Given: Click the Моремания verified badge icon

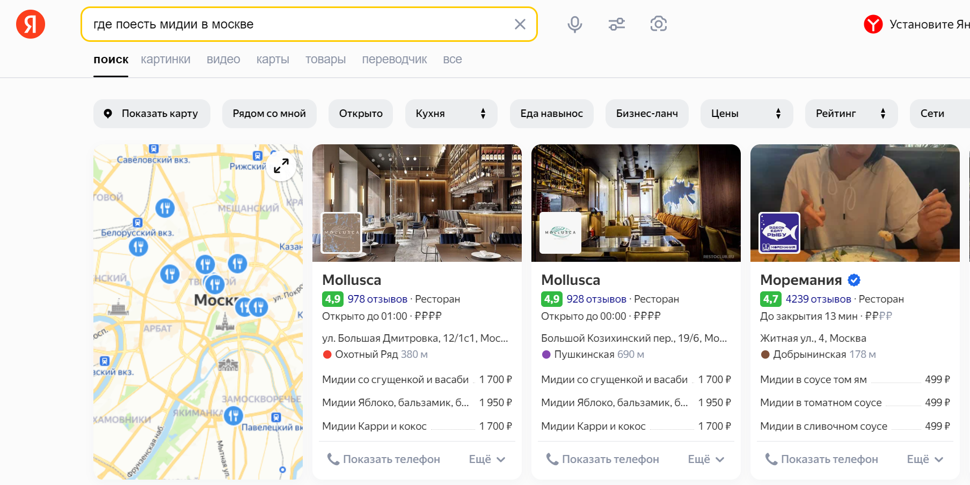Looking at the screenshot, I should [x=854, y=280].
